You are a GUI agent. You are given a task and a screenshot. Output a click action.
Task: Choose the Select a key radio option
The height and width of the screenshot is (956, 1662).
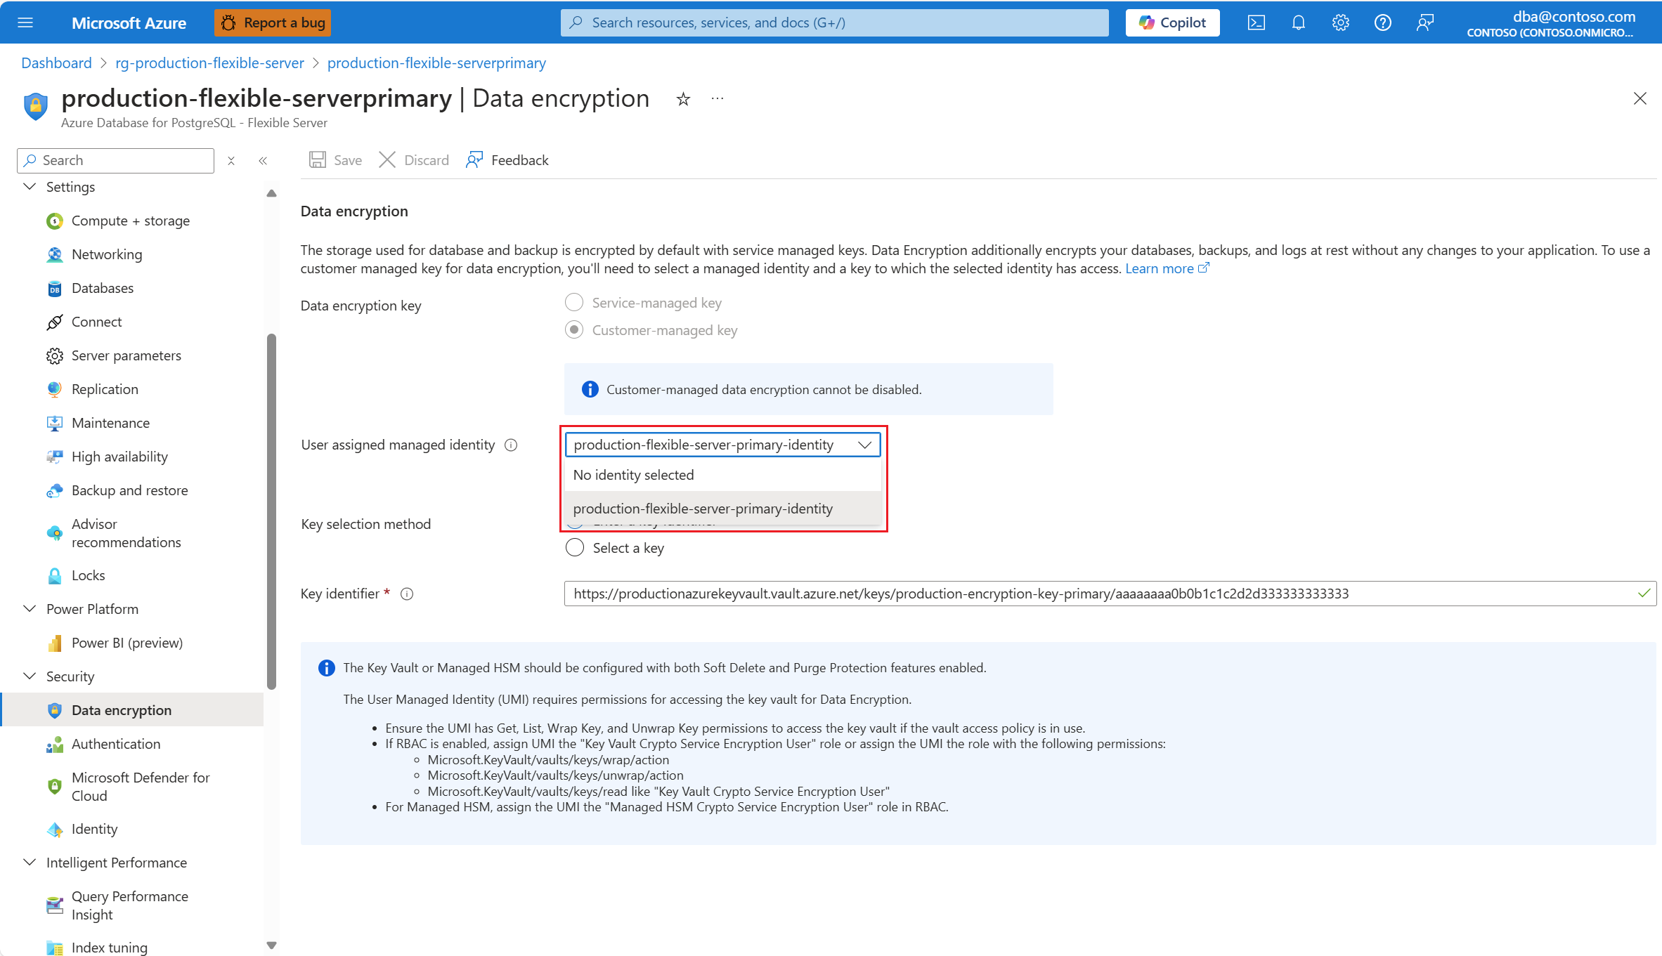click(575, 548)
